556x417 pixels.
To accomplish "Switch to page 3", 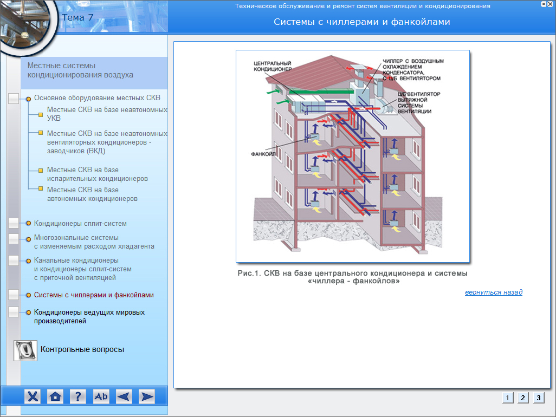I will [x=538, y=398].
